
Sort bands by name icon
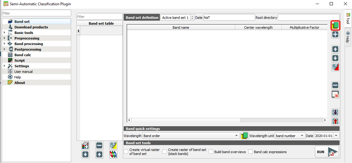coord(335,67)
